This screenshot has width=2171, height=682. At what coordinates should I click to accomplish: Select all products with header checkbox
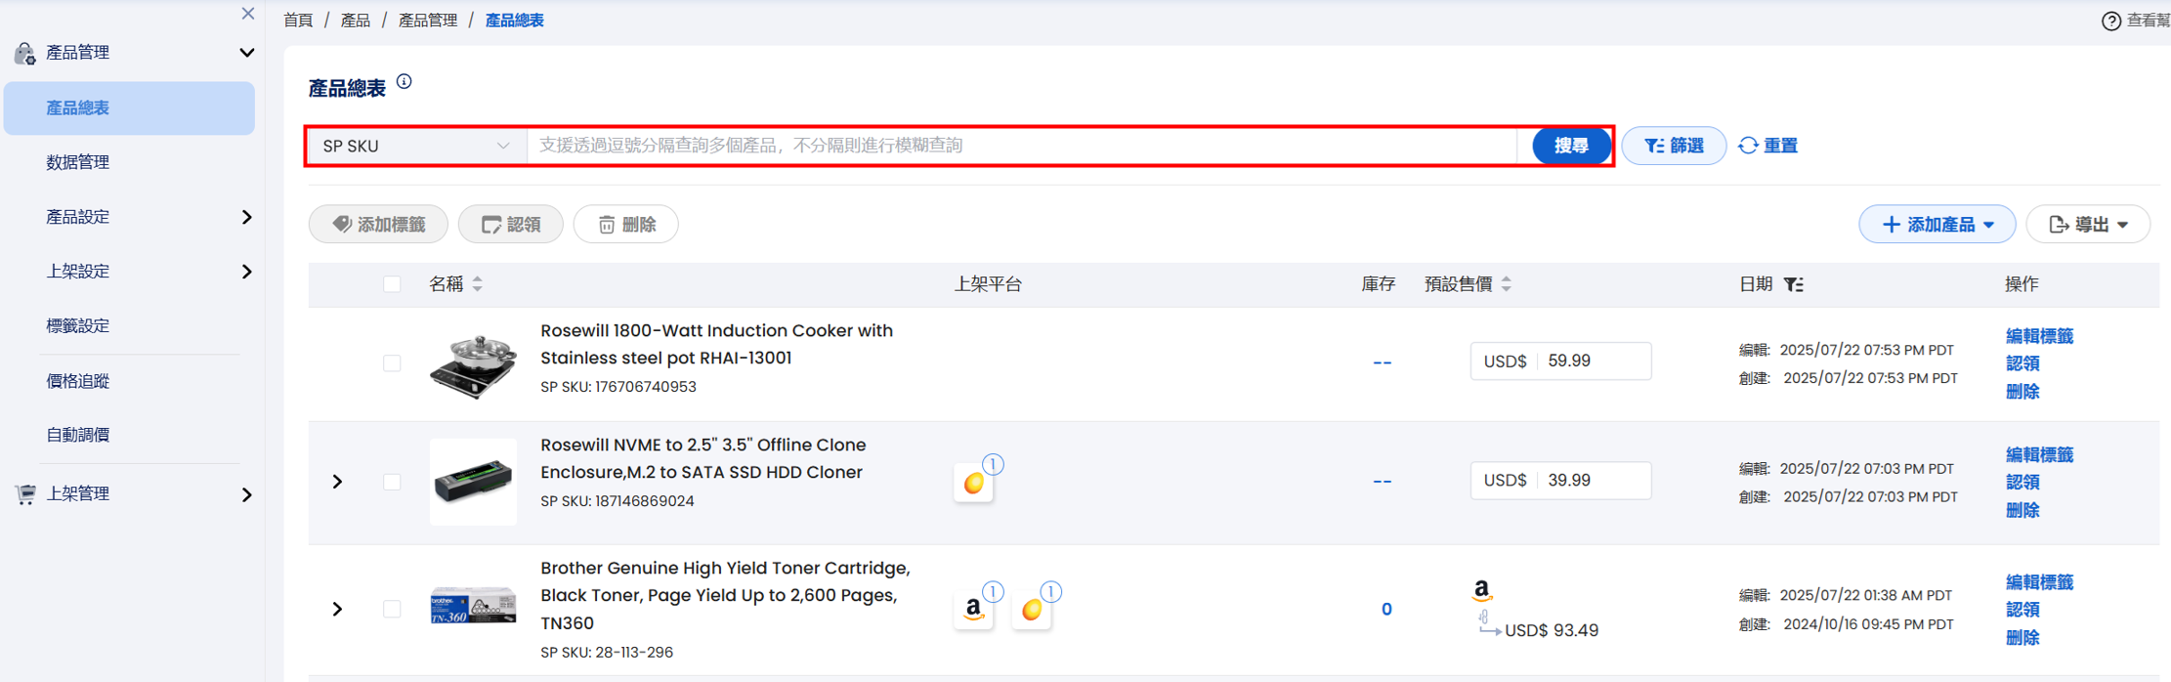[392, 284]
